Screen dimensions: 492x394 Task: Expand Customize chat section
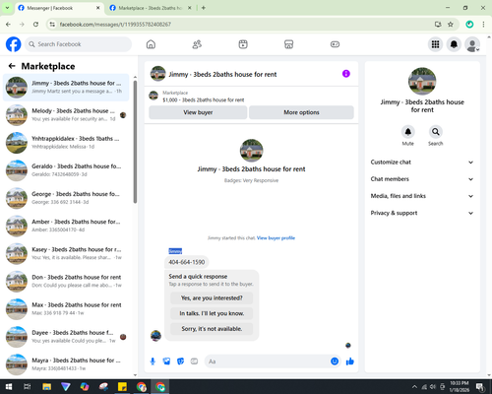pos(422,163)
